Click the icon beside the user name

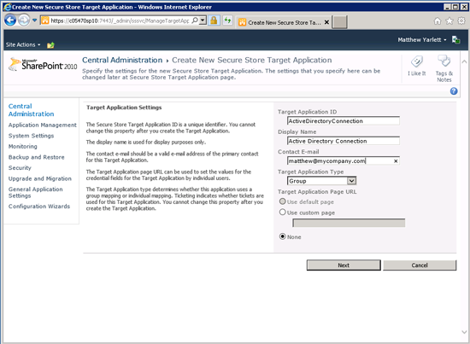pyautogui.click(x=456, y=40)
